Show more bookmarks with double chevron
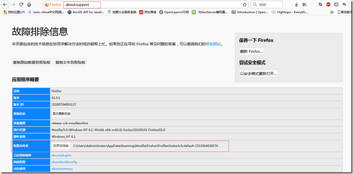 click(x=332, y=12)
